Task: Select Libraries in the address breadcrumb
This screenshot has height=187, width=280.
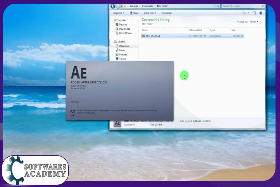Action: (134, 6)
